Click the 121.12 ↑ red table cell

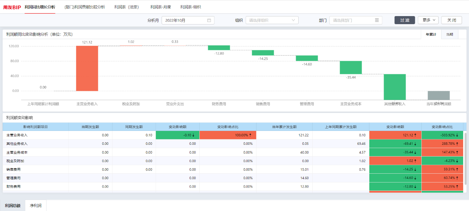click(395, 135)
